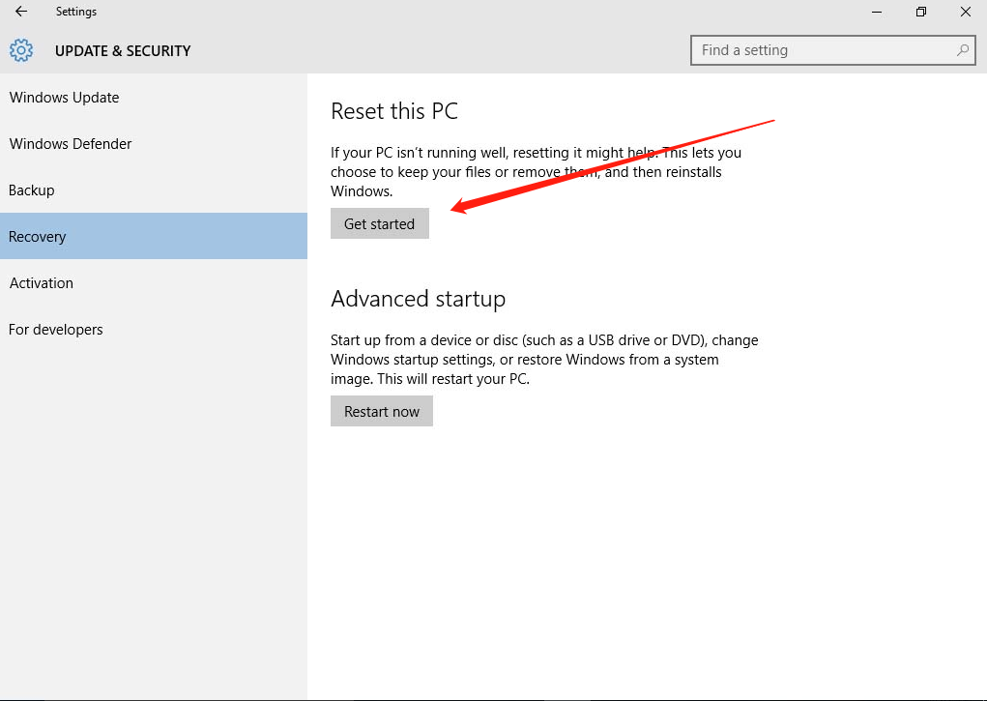Screen dimensions: 987x701
Task: Select Backup in the sidebar
Action: [x=154, y=190]
